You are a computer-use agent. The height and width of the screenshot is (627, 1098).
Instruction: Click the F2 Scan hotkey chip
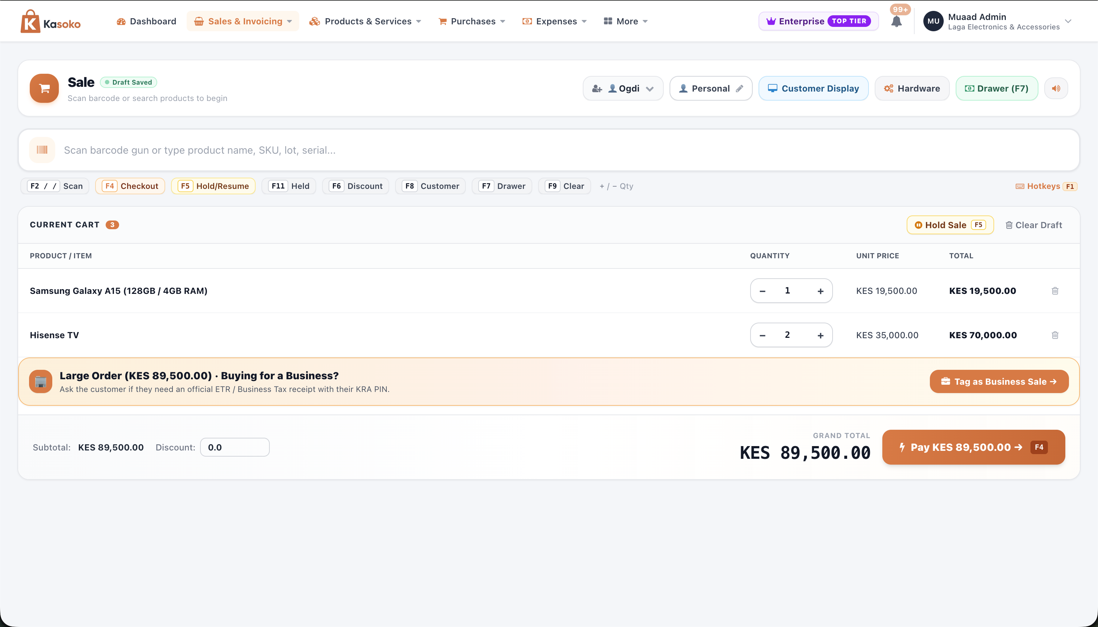click(55, 186)
